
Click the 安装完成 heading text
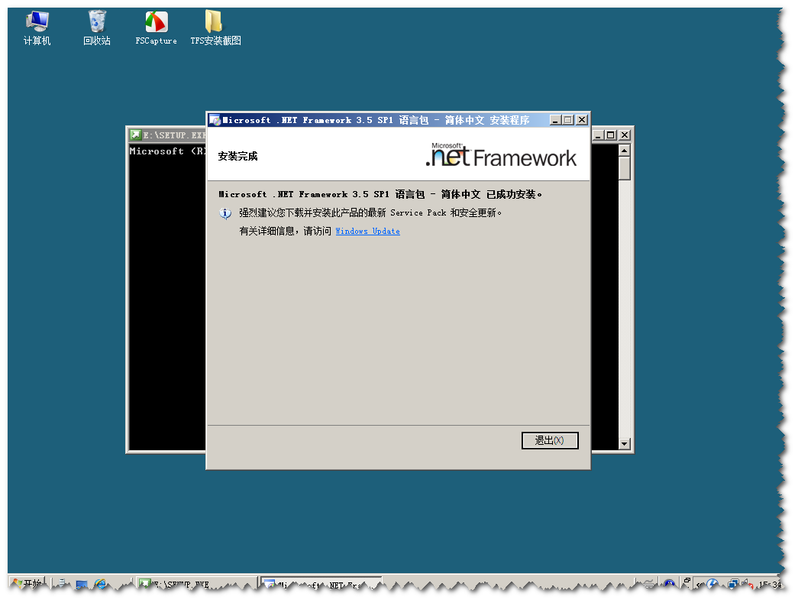[237, 157]
